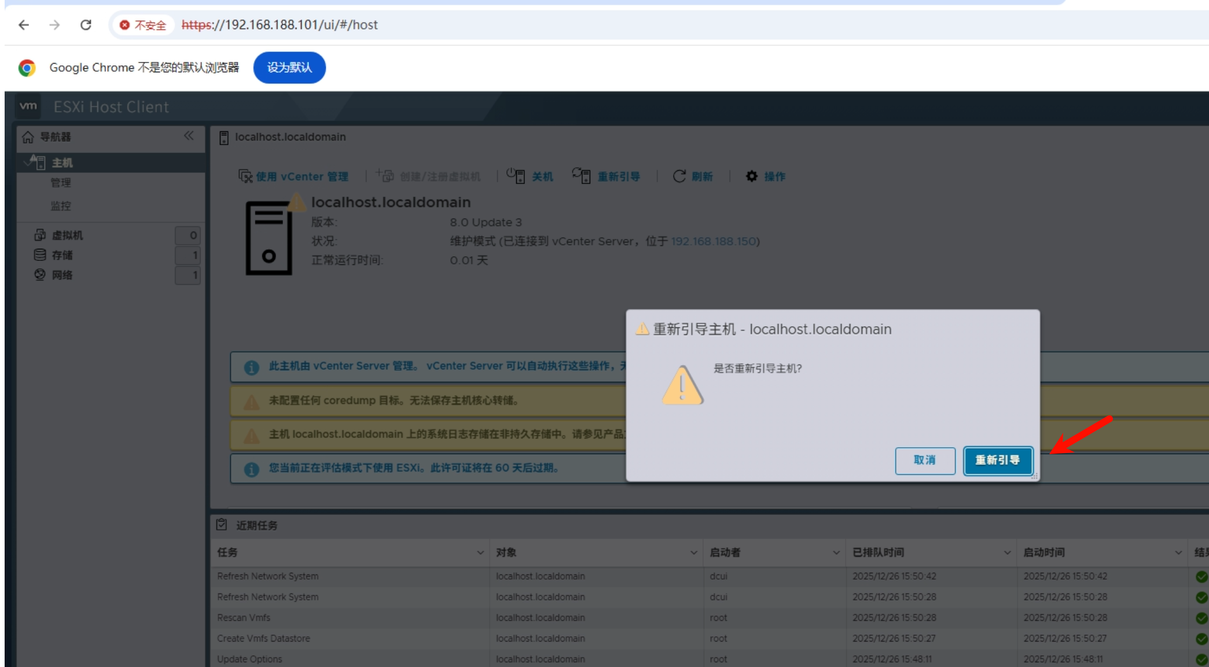Image resolution: width=1209 pixels, height=667 pixels.
Task: Open 管理 under the host node
Action: (x=61, y=183)
